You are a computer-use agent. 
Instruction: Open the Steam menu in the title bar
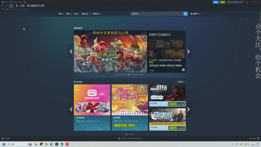[x=5, y=2]
